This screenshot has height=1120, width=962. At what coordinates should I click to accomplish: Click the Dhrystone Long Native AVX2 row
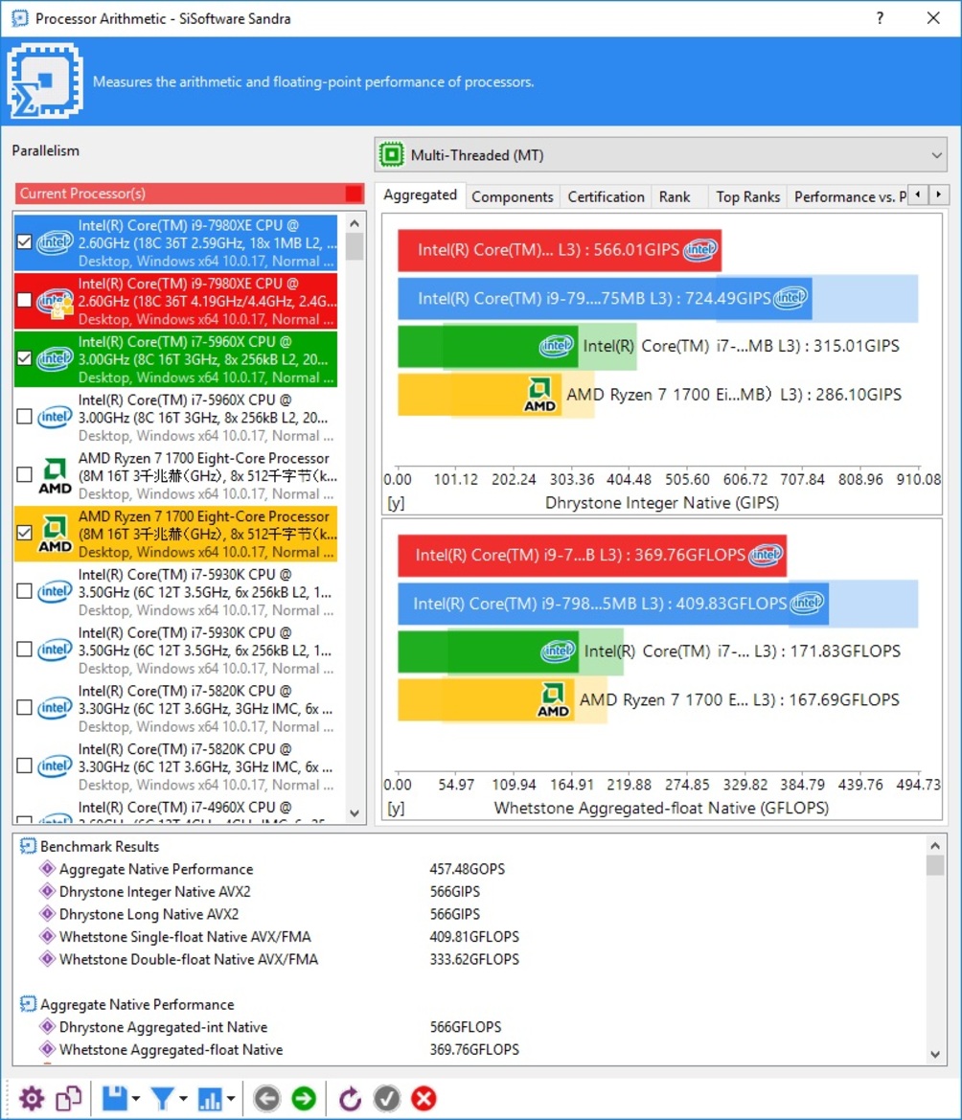(x=261, y=914)
